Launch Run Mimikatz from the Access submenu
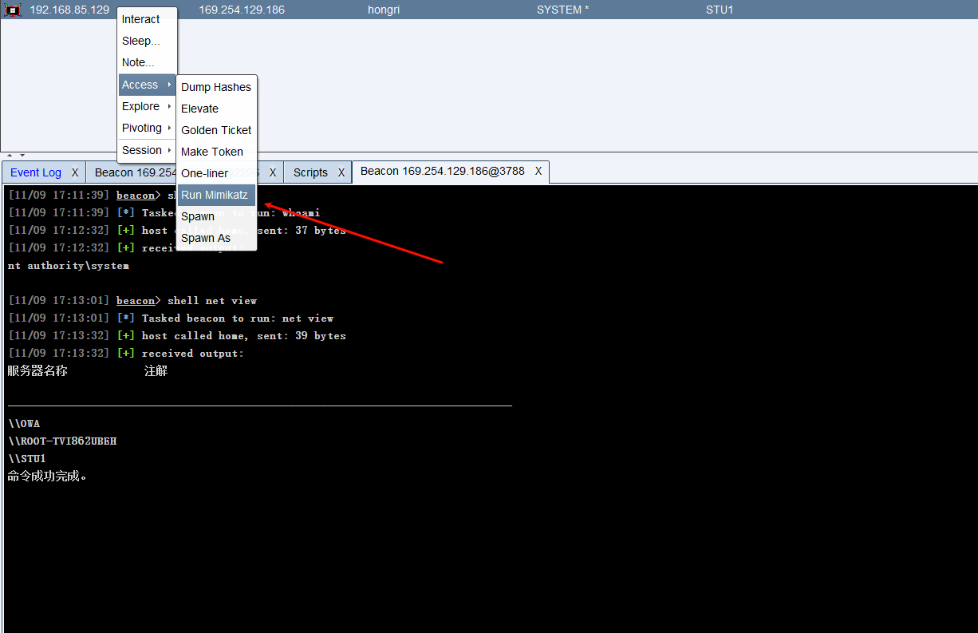This screenshot has height=633, width=978. 216,195
